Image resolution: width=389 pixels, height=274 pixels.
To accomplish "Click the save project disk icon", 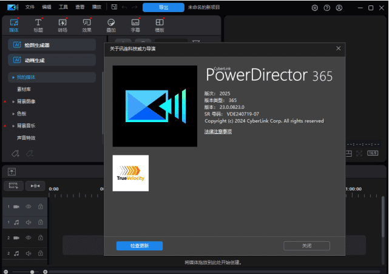I will (114, 7).
